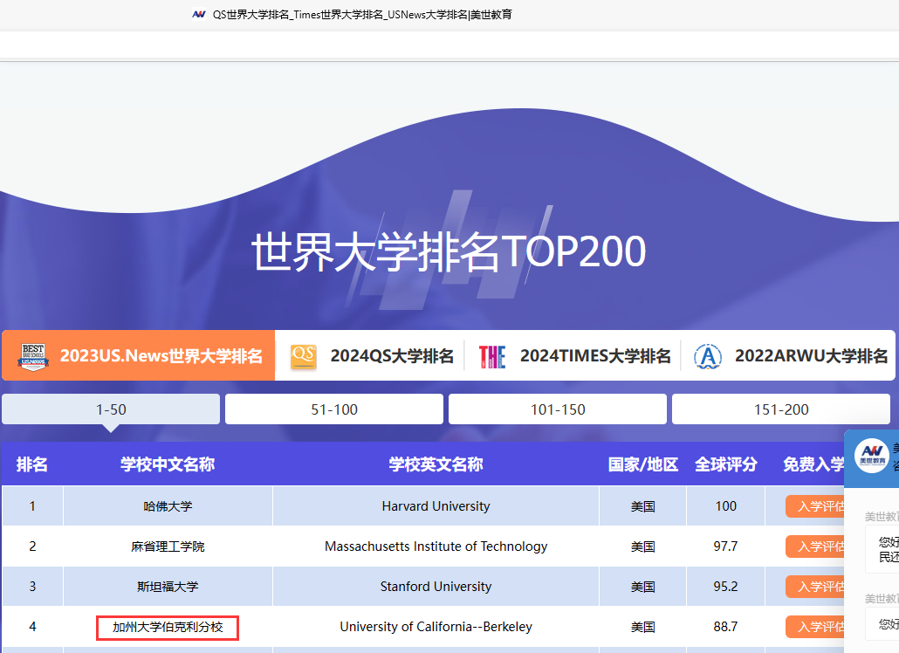Click 入学评估 button in the MIT row
This screenshot has height=653, width=899.
point(814,546)
